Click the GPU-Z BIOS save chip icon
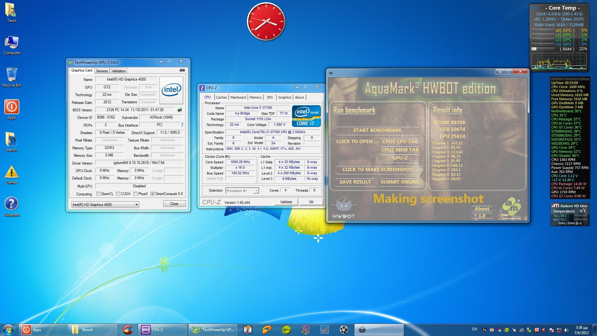The height and width of the screenshot is (336, 597). [x=179, y=110]
